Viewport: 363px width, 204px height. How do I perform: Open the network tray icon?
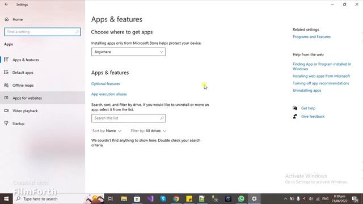(318, 199)
